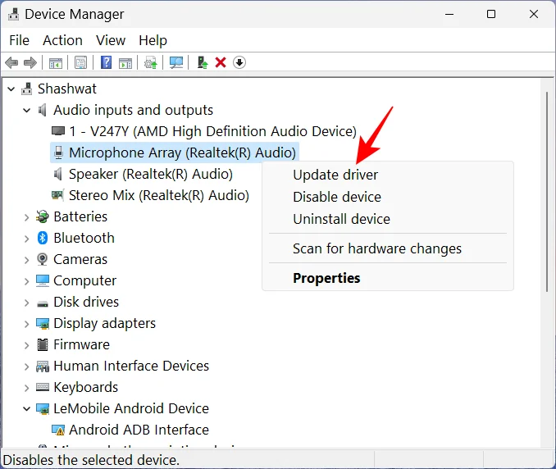
Task: Choose Uninstall device from context menu
Action: point(388,219)
